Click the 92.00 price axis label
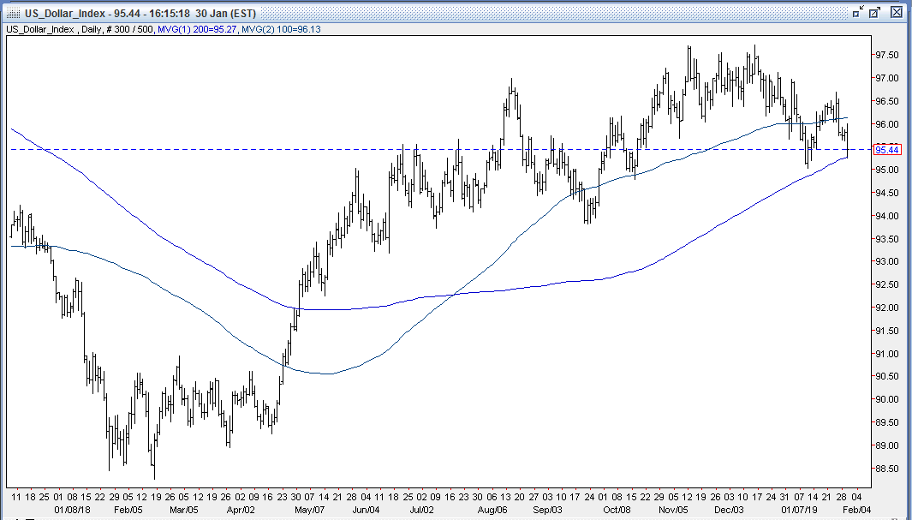 pyautogui.click(x=889, y=308)
